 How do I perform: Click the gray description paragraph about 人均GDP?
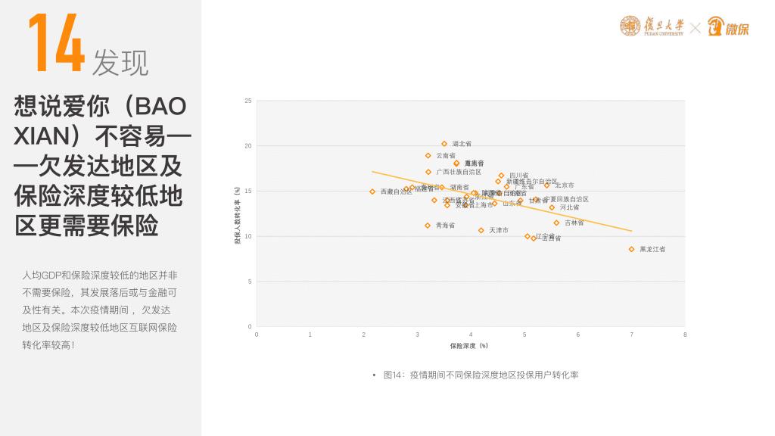pos(100,310)
